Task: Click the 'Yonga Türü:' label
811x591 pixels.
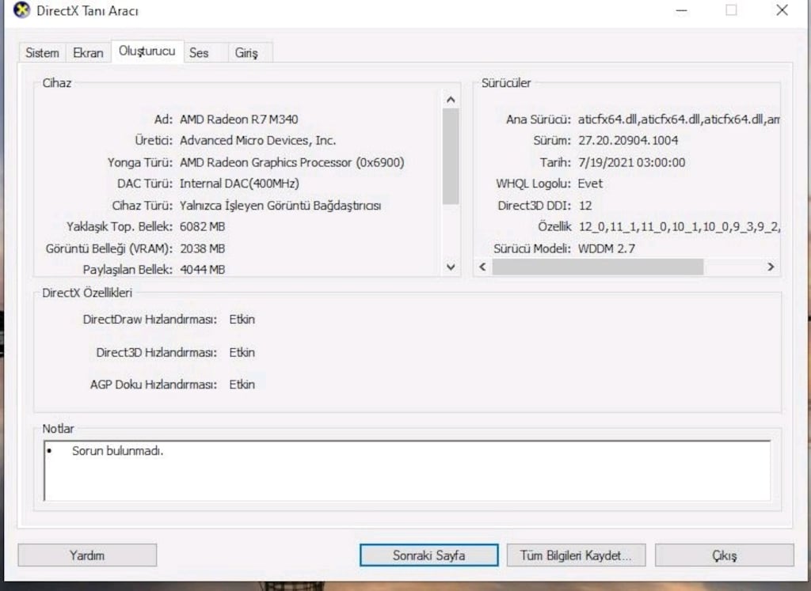Action: coord(140,162)
